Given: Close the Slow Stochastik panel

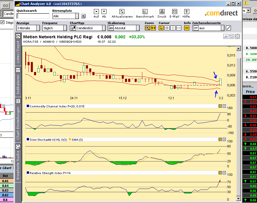Looking at the screenshot, I should coord(224,140).
